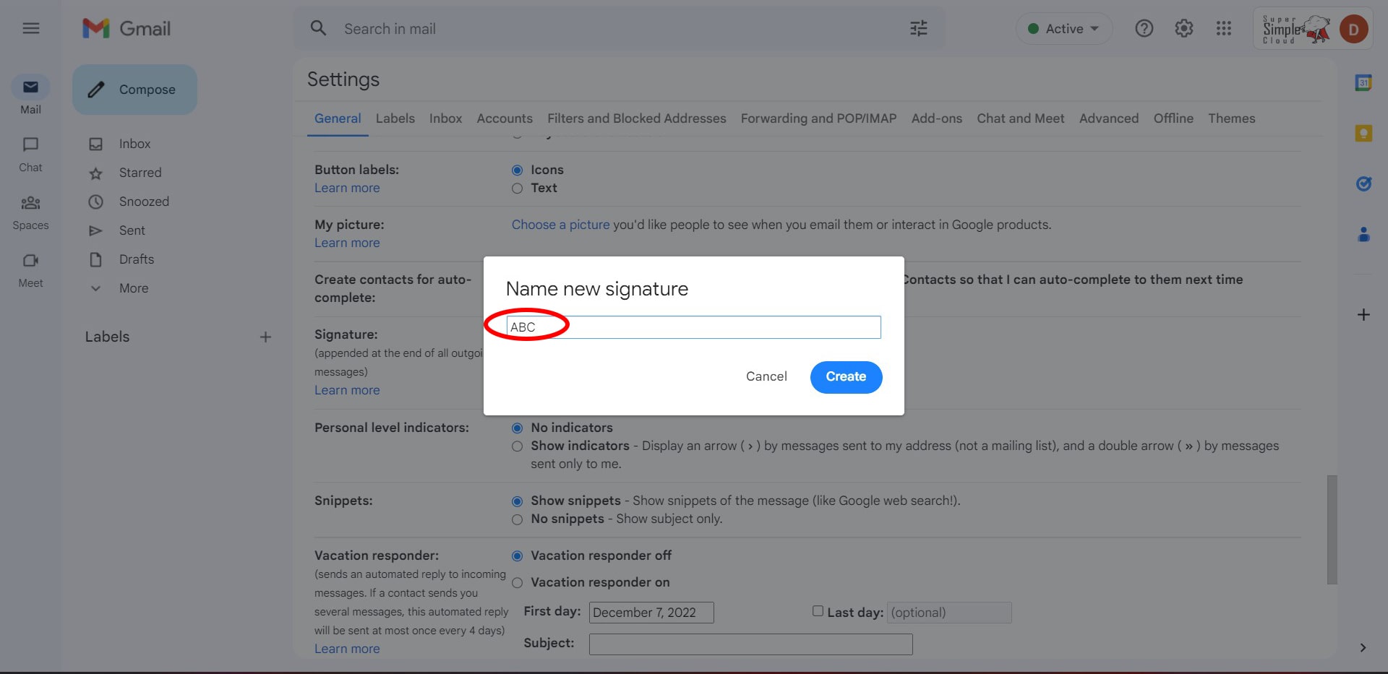Open Learn more under My picture
This screenshot has width=1388, height=674.
coord(347,243)
